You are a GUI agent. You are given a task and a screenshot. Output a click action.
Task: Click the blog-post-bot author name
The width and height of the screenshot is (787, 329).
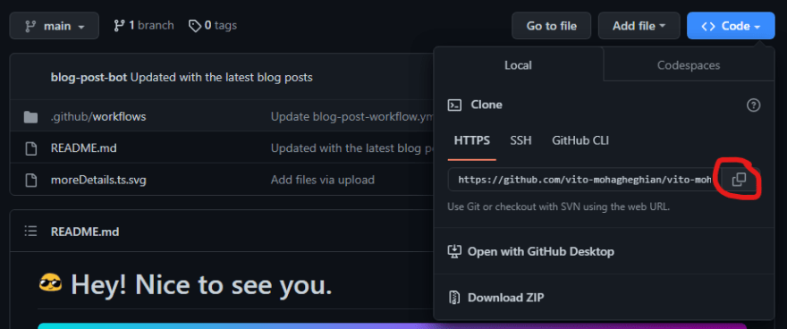click(89, 78)
